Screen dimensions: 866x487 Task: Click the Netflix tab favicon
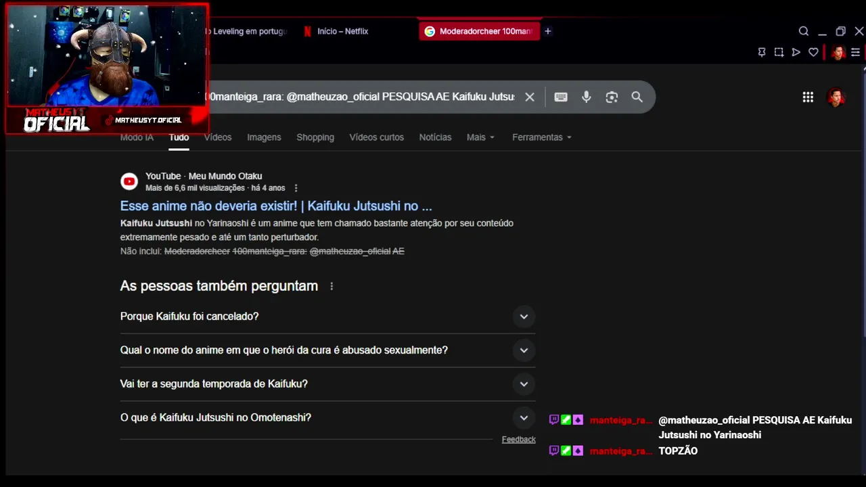[x=307, y=31]
